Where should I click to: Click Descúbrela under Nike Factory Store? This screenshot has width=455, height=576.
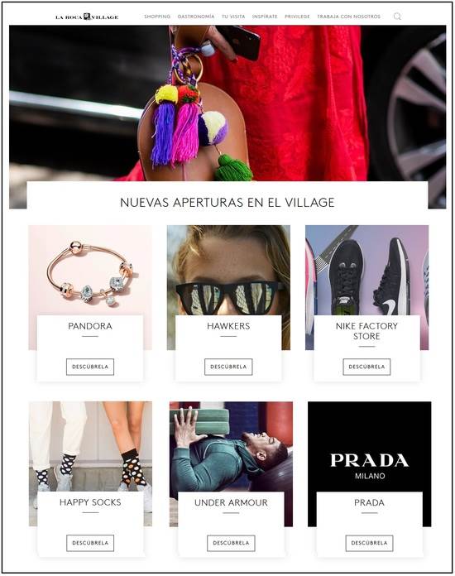pyautogui.click(x=366, y=367)
